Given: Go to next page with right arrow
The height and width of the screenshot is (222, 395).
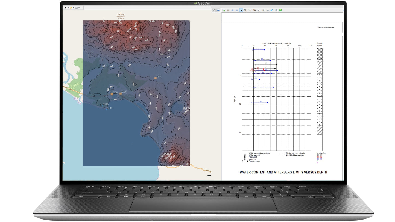Looking at the screenshot, I should [237, 10].
